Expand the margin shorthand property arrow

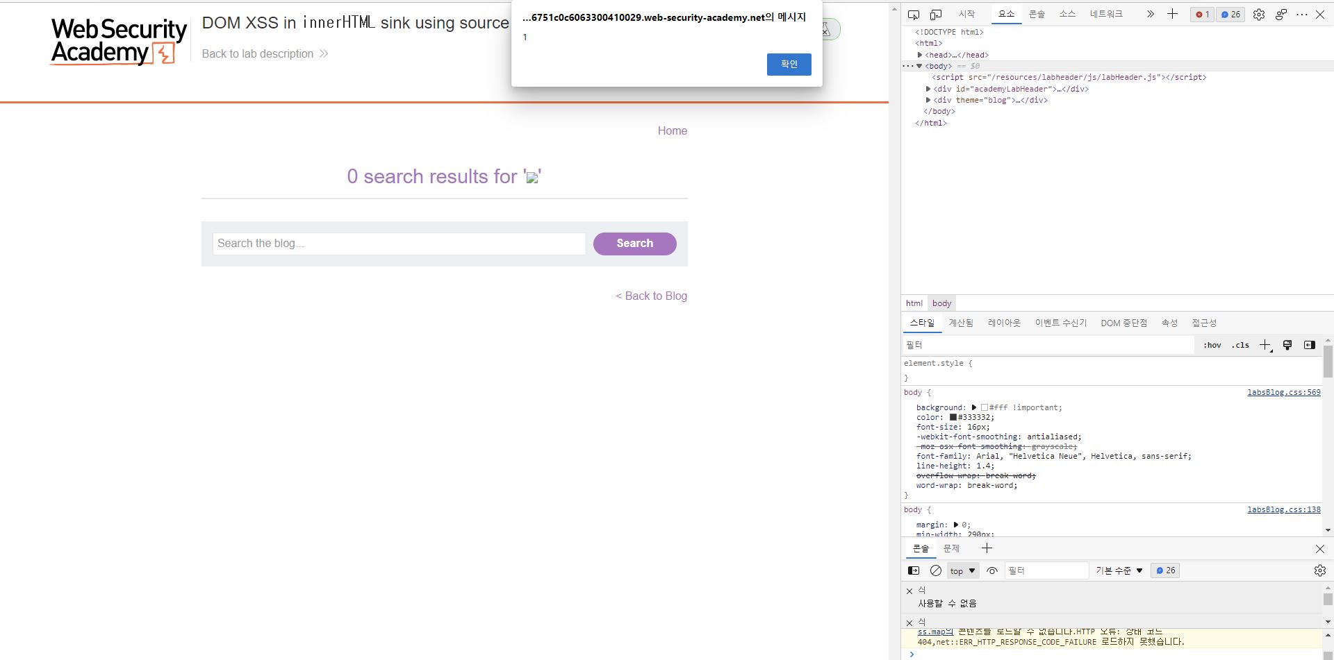(x=956, y=525)
